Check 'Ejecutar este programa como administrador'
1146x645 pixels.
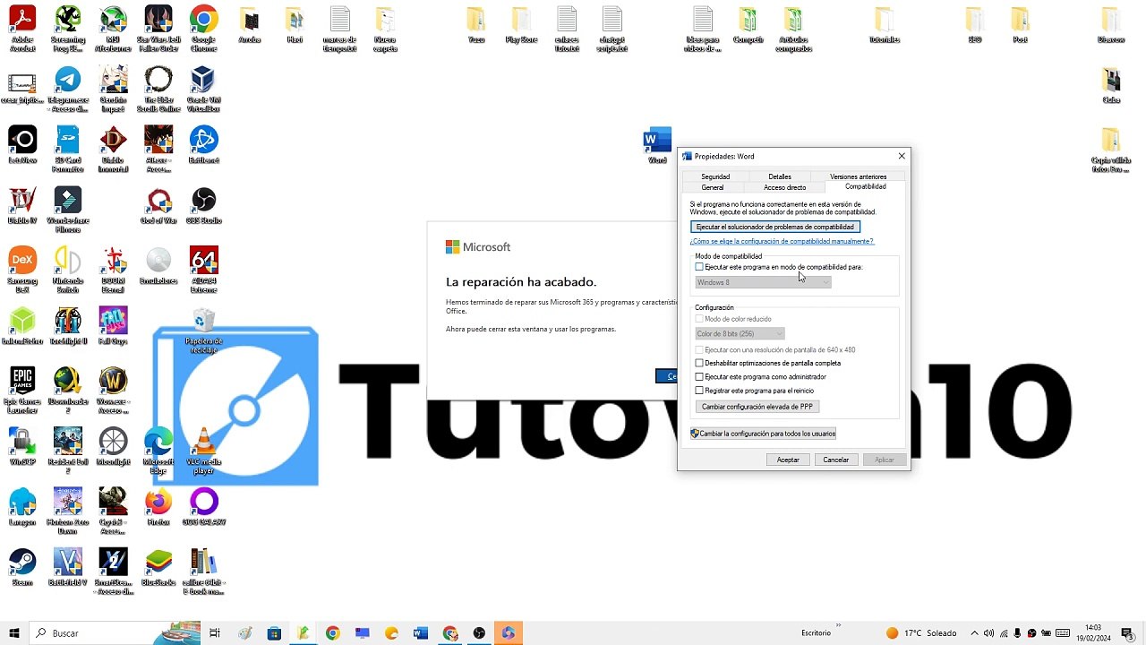[x=699, y=376]
